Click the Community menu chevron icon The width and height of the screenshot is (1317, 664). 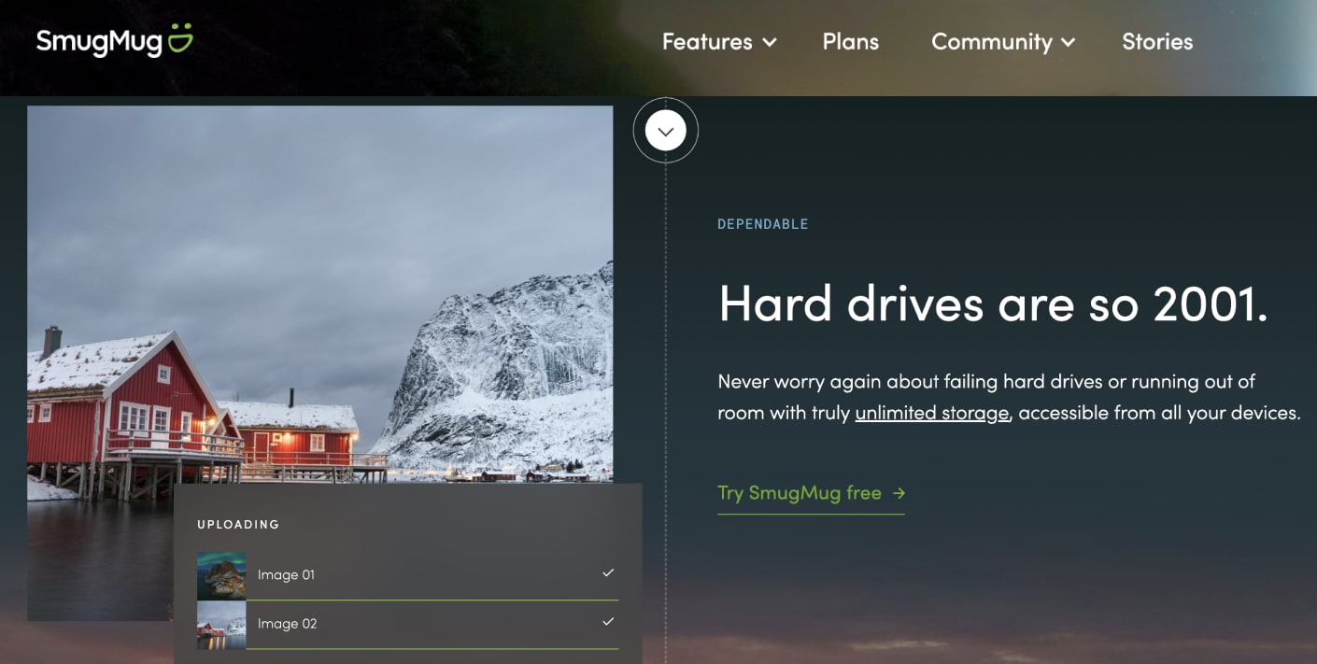[x=1069, y=43]
